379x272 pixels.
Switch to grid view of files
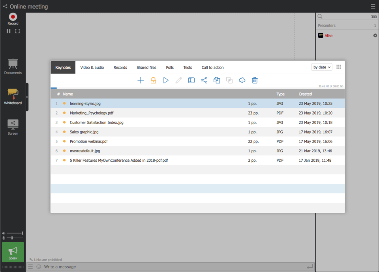coord(339,67)
